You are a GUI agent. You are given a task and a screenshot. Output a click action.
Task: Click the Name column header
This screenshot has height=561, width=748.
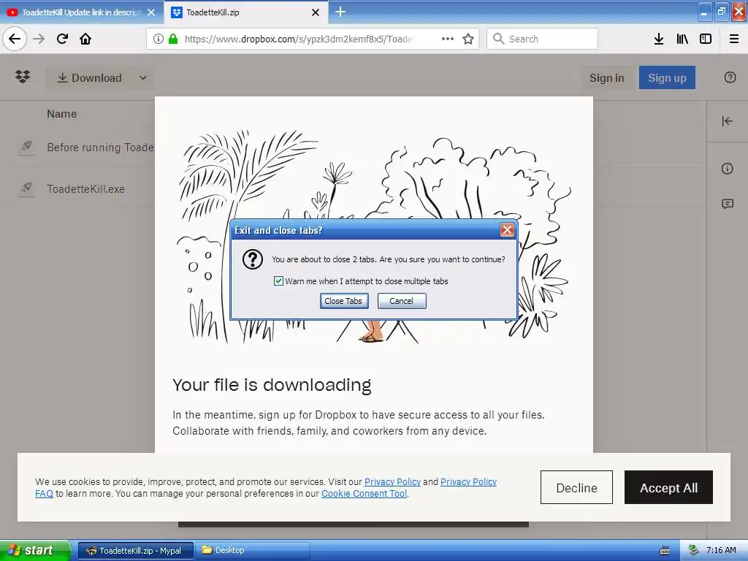click(x=61, y=114)
